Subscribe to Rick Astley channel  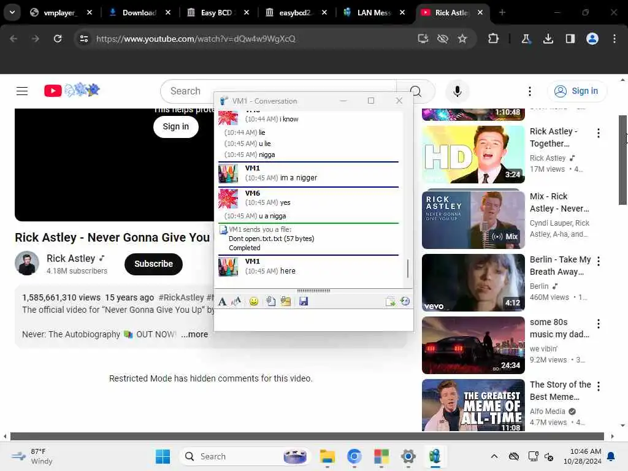tap(153, 264)
